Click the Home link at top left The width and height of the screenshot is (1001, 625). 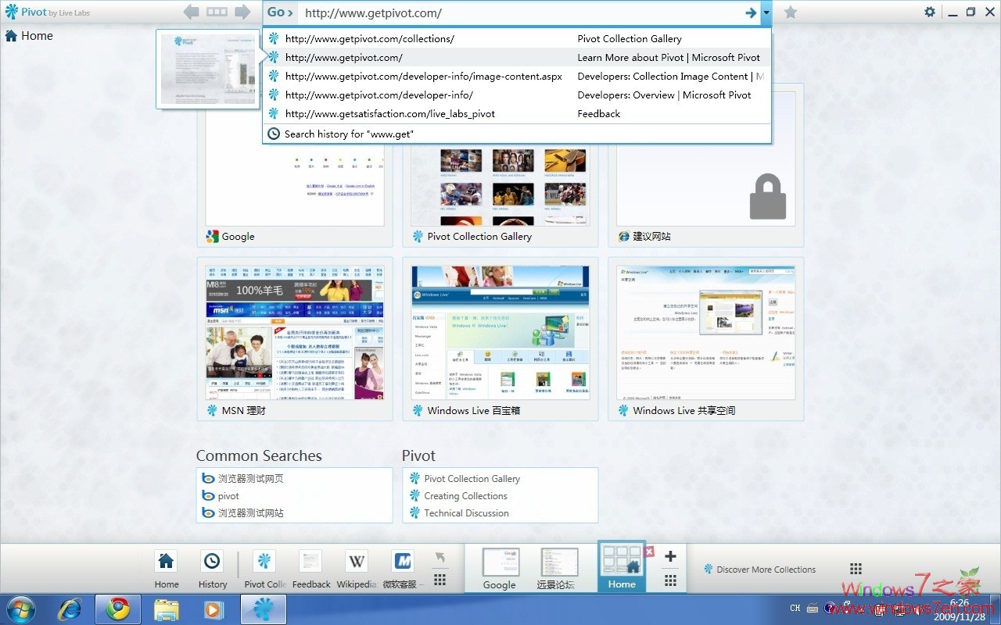29,36
